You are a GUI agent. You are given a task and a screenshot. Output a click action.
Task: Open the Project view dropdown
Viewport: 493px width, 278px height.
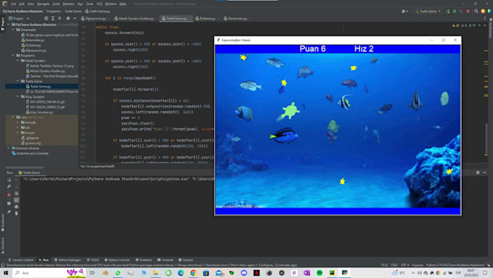20,19
